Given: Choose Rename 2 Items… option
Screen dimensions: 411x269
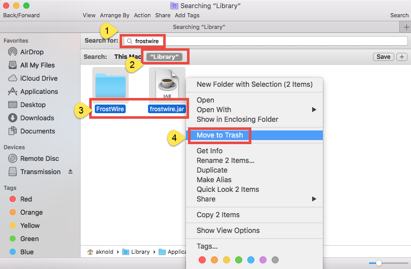Looking at the screenshot, I should coord(254,160).
